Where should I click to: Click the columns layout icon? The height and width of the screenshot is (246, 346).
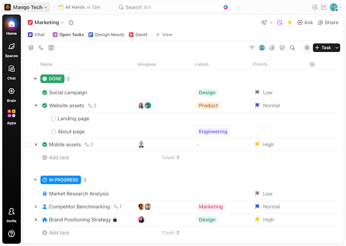(51, 48)
